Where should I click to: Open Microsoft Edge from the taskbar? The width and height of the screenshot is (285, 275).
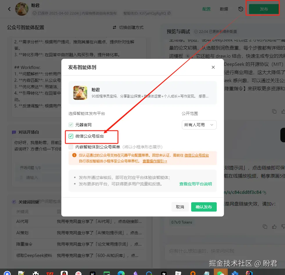(x=121, y=273)
